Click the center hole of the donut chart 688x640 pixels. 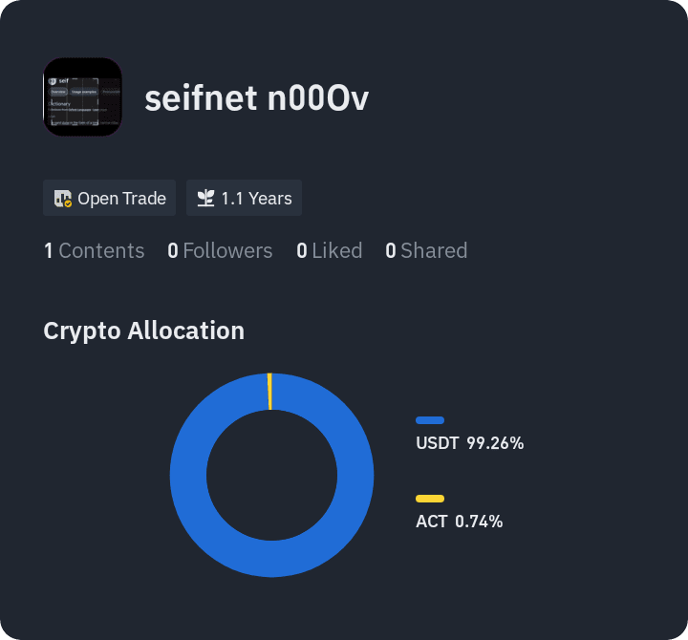point(271,475)
